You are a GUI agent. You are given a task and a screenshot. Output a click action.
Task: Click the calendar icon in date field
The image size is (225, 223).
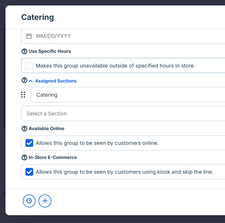click(29, 36)
